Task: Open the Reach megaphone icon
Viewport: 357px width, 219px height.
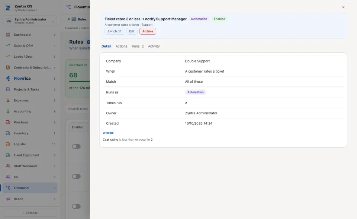Action: point(8,199)
